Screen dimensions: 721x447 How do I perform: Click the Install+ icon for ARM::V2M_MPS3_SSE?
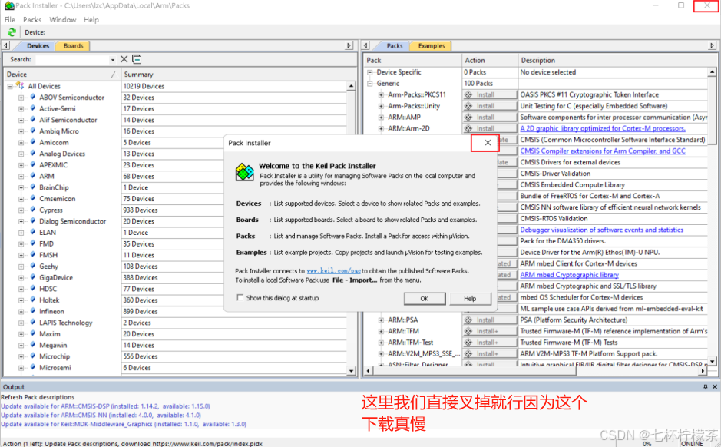(x=468, y=353)
